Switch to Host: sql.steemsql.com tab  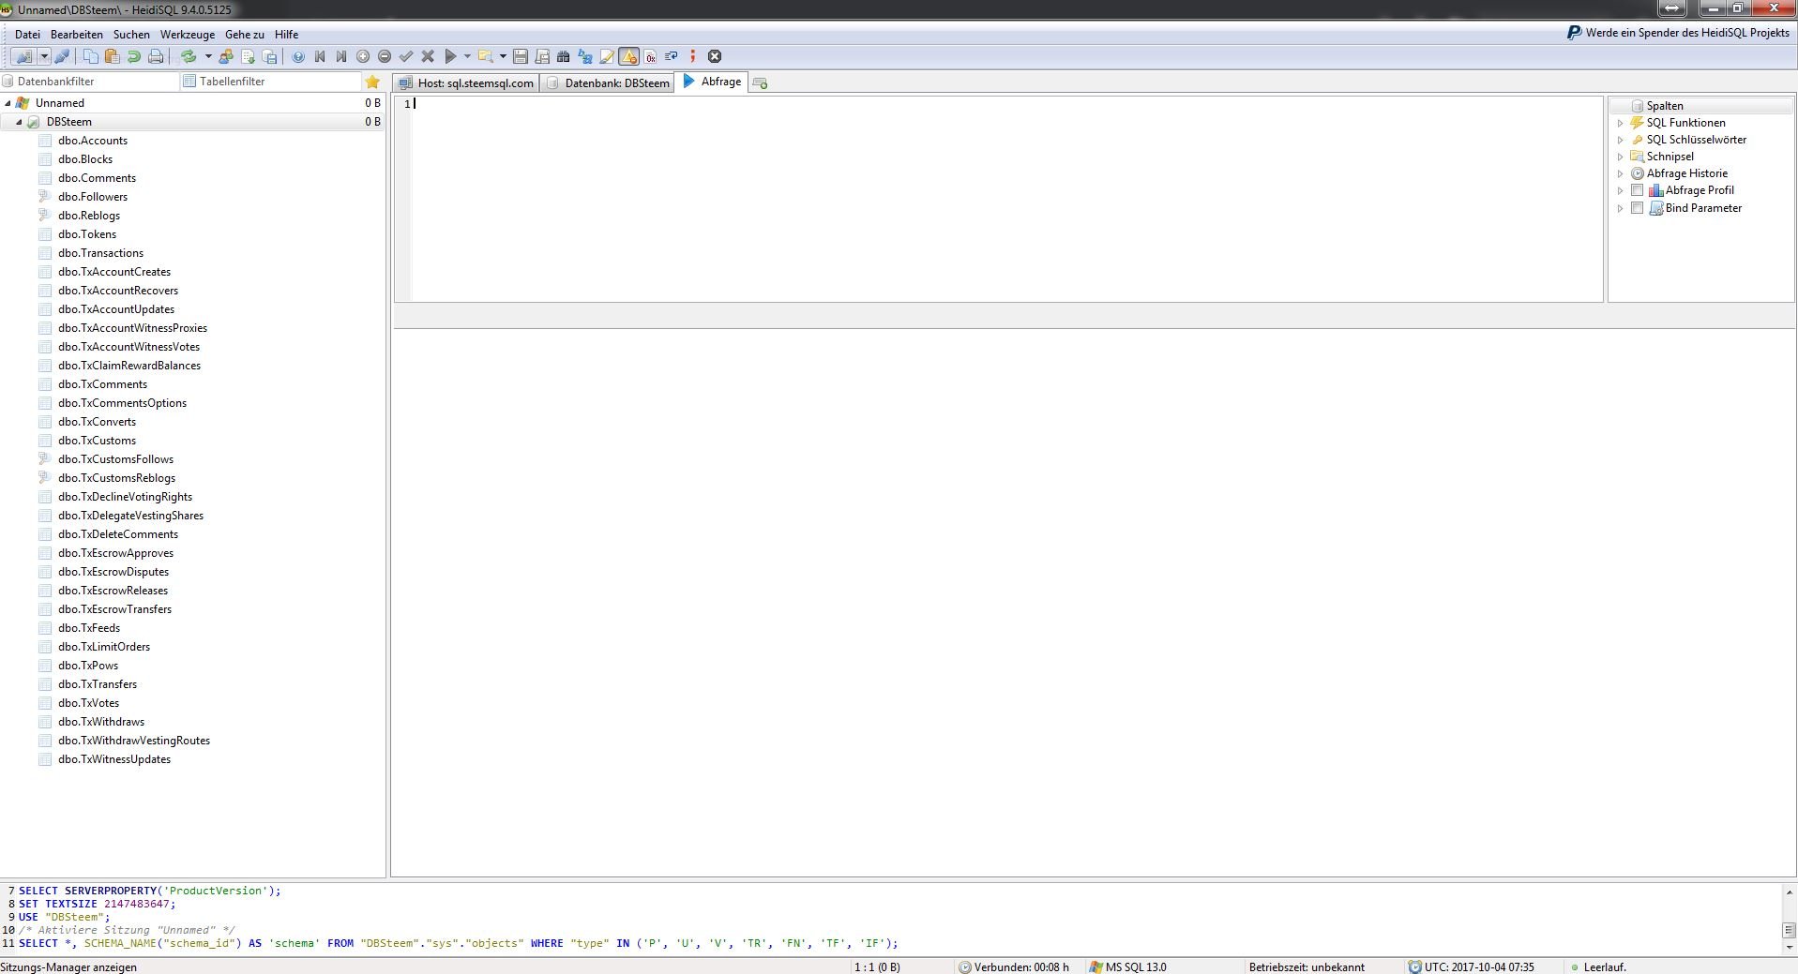466,82
